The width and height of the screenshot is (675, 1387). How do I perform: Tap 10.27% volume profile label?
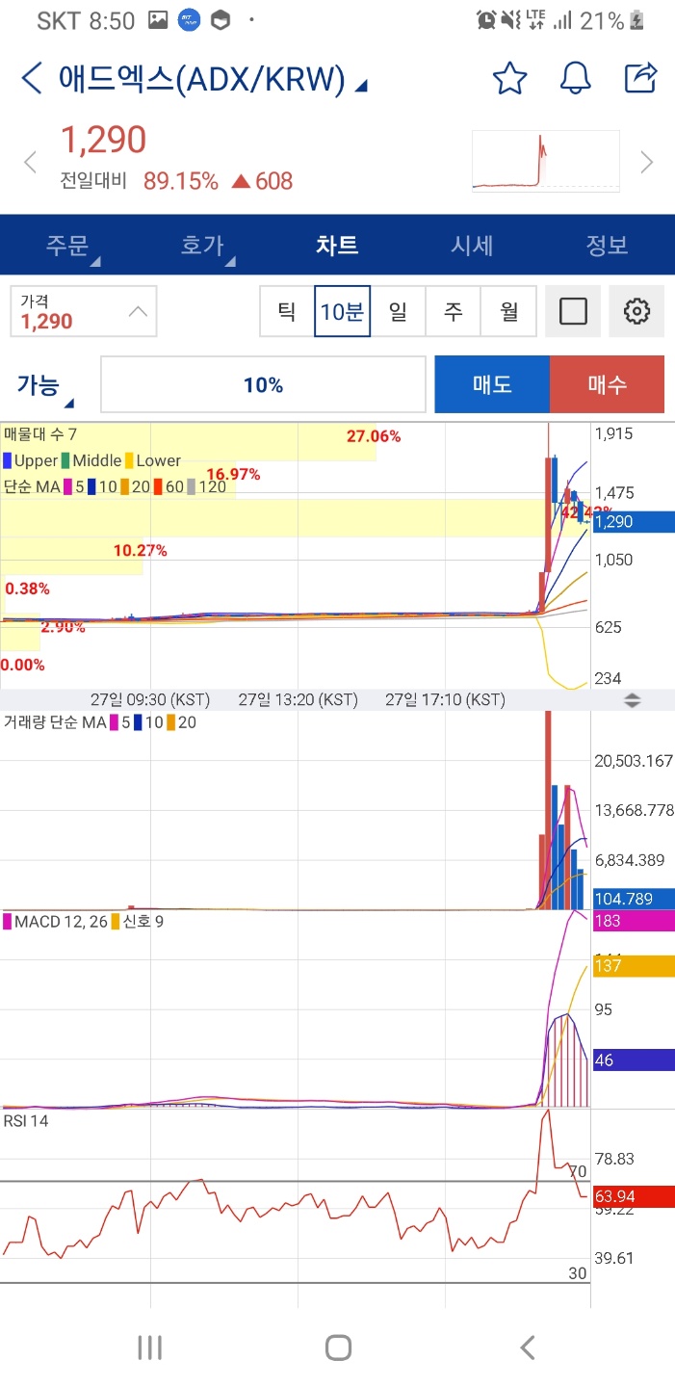tap(141, 550)
